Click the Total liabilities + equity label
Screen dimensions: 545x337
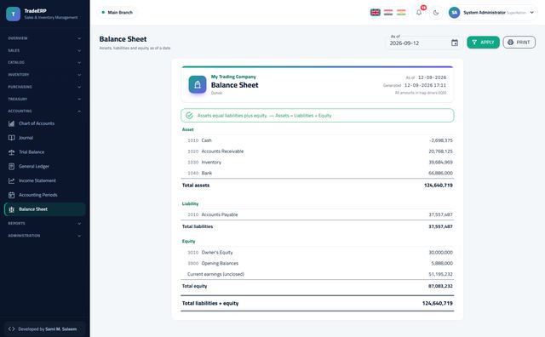[210, 303]
